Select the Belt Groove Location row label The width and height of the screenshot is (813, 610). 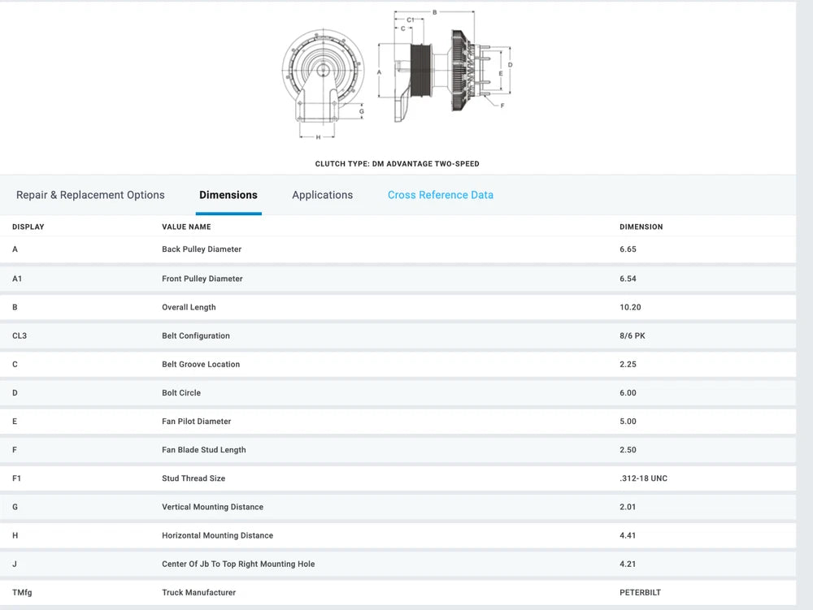pos(201,364)
